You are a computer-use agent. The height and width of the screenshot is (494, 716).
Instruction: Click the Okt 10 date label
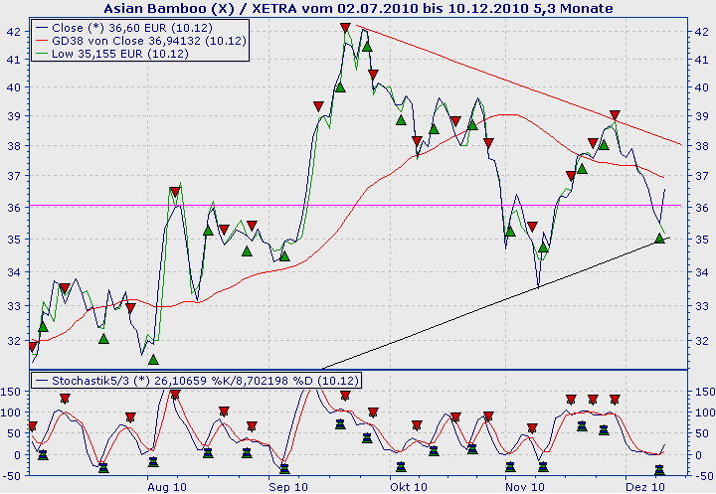pyautogui.click(x=409, y=487)
